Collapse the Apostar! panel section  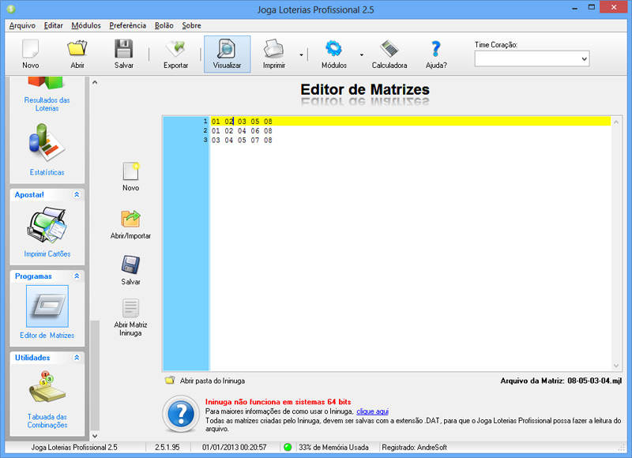tap(77, 194)
